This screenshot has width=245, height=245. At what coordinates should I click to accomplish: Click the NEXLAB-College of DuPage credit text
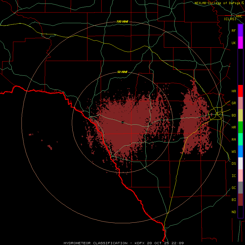click(x=217, y=3)
